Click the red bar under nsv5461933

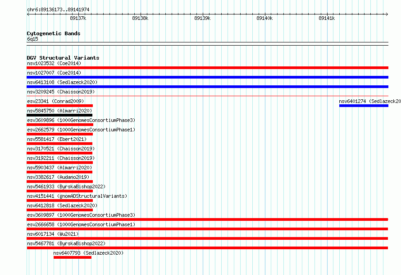point(59,191)
